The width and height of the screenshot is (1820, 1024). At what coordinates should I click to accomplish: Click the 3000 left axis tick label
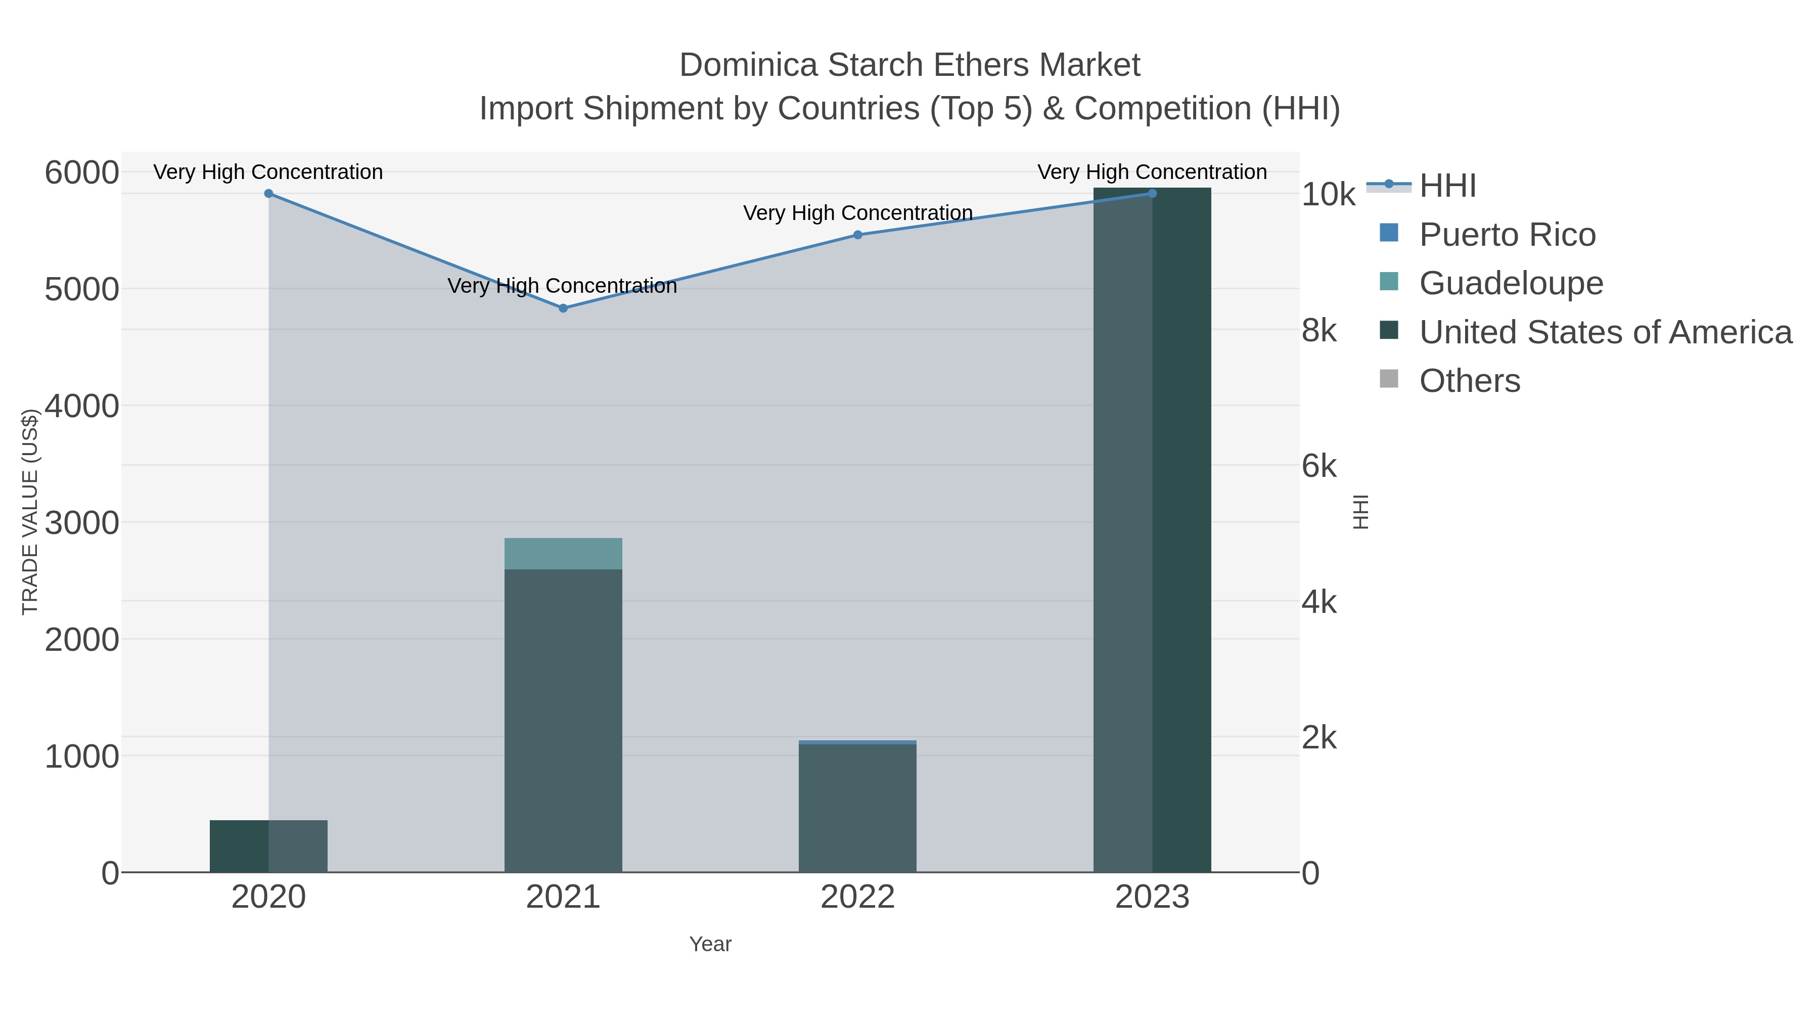point(82,523)
